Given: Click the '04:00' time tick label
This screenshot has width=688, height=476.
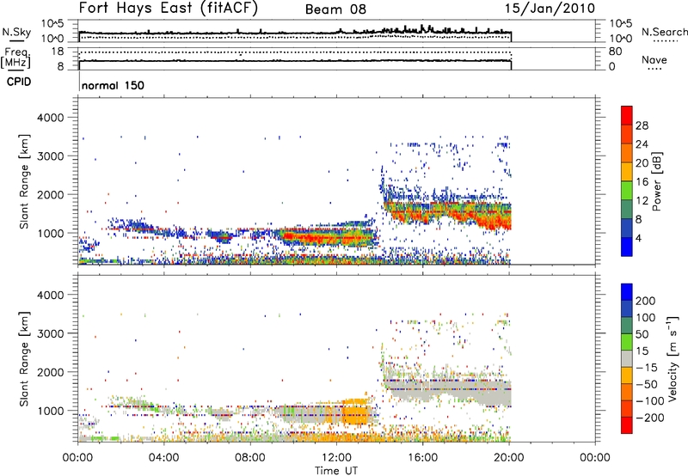Looking at the screenshot, I should pos(163,458).
